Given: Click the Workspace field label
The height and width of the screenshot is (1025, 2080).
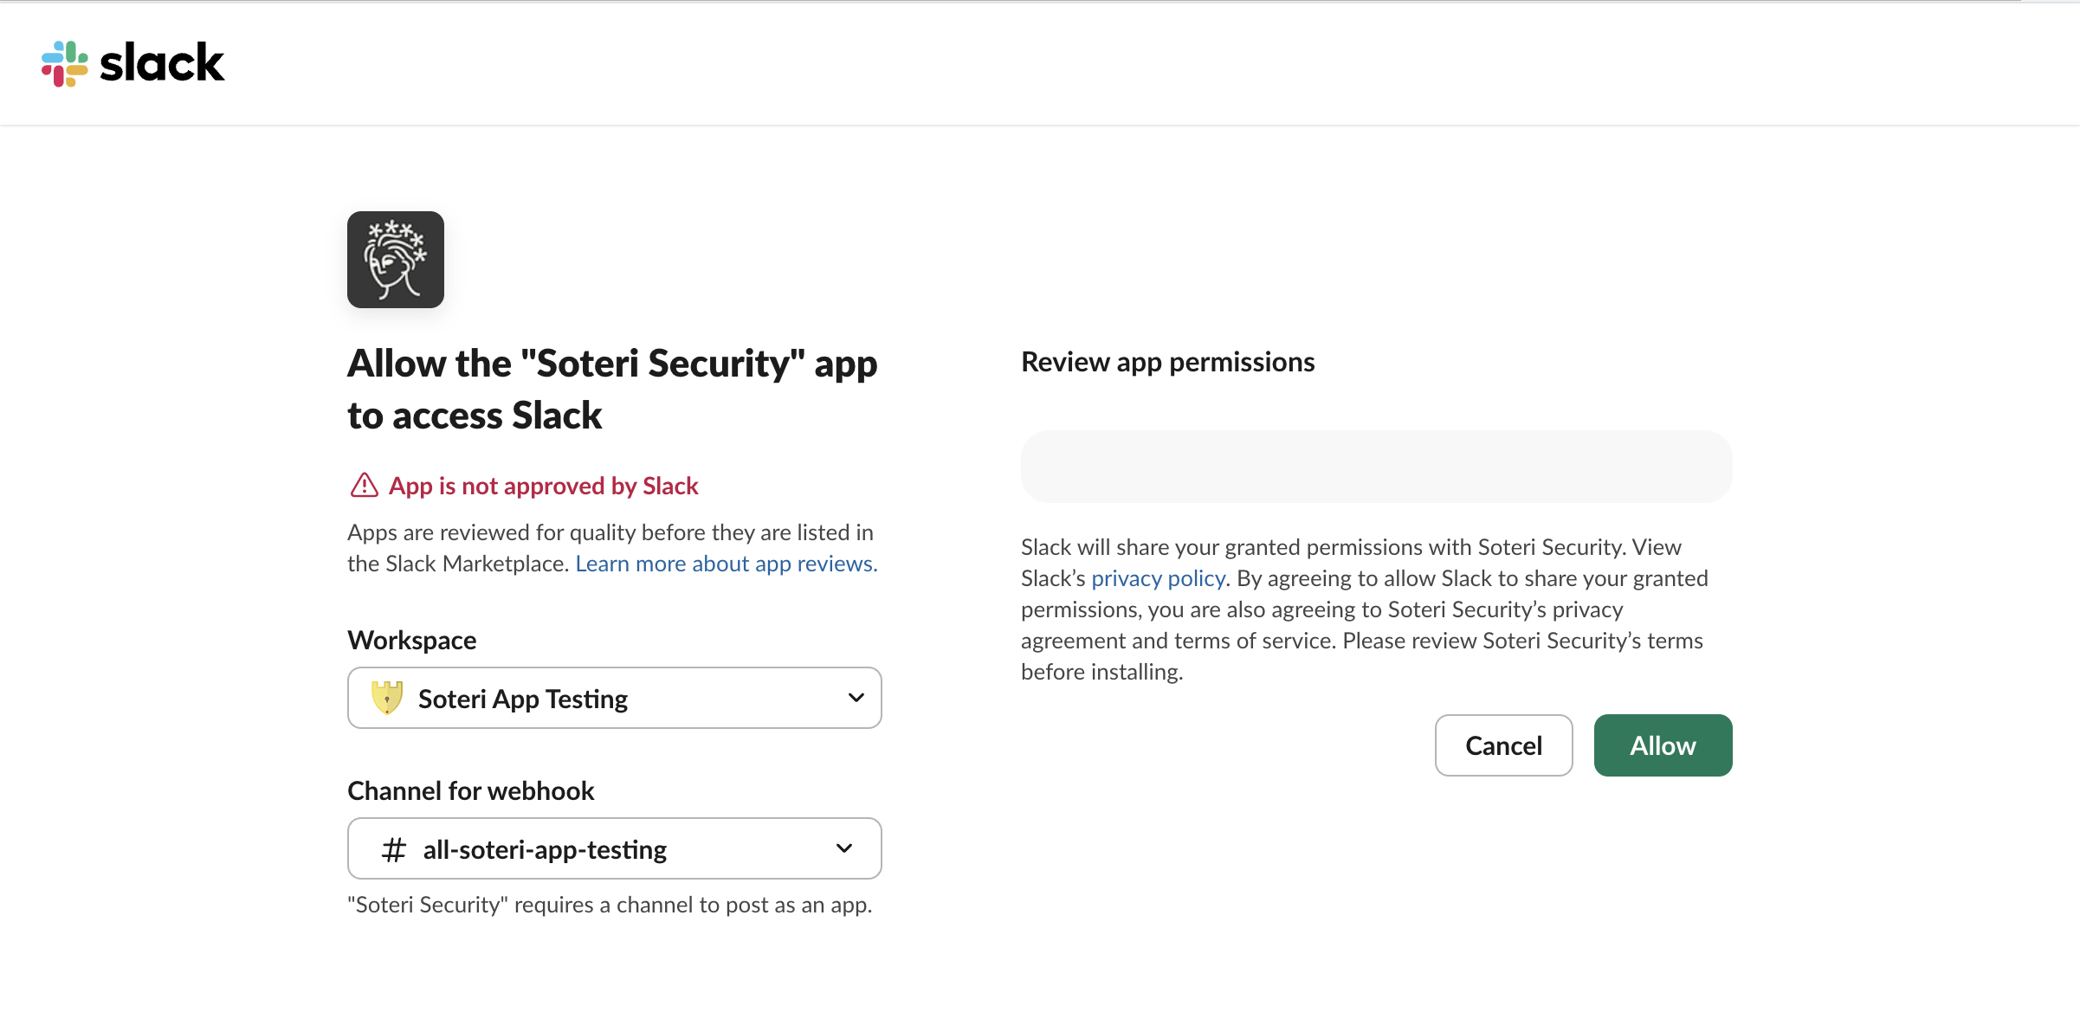Looking at the screenshot, I should pyautogui.click(x=411, y=640).
